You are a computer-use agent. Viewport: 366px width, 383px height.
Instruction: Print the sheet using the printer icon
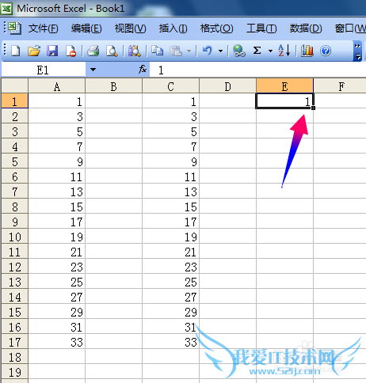[x=93, y=51]
